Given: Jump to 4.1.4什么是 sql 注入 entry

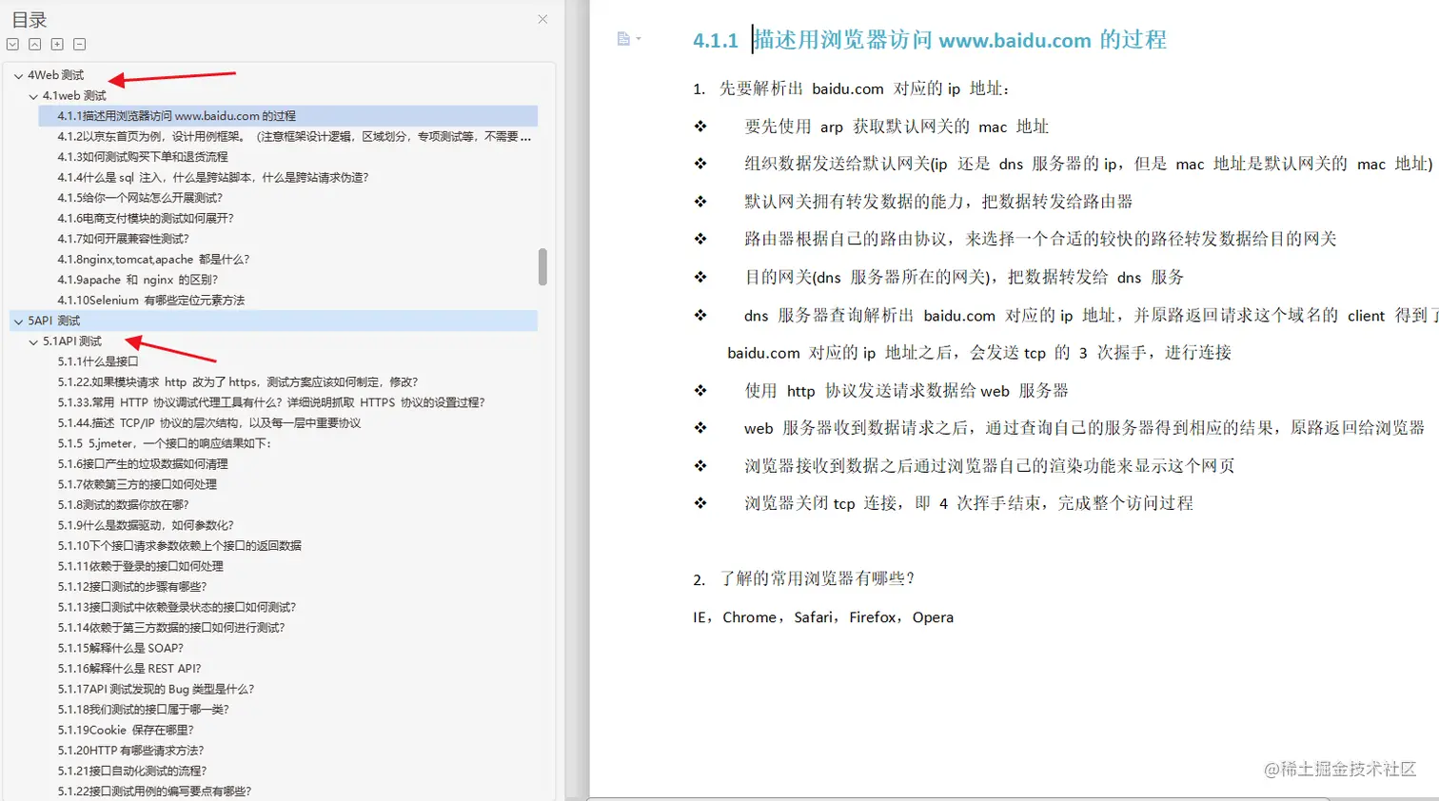Looking at the screenshot, I should pyautogui.click(x=213, y=177).
